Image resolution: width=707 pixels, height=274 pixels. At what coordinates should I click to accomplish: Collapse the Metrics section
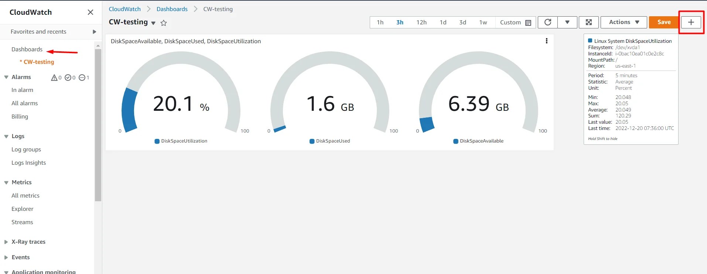point(6,182)
